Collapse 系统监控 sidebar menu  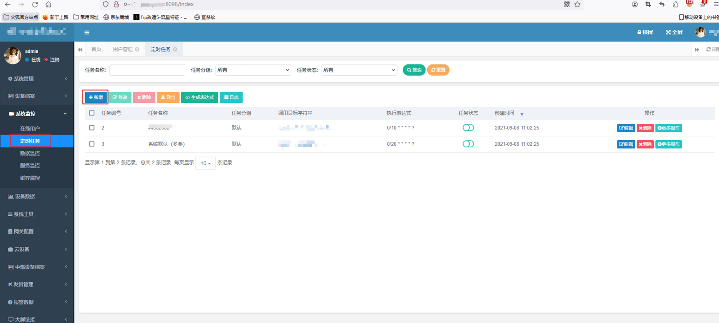point(37,114)
